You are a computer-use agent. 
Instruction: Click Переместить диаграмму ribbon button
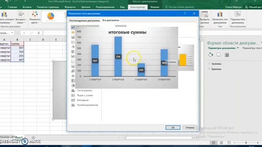(237, 18)
